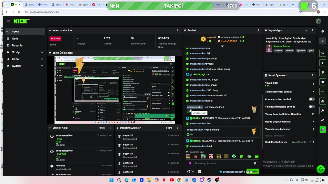Click Arexis_hgf username in chat

click(199, 74)
